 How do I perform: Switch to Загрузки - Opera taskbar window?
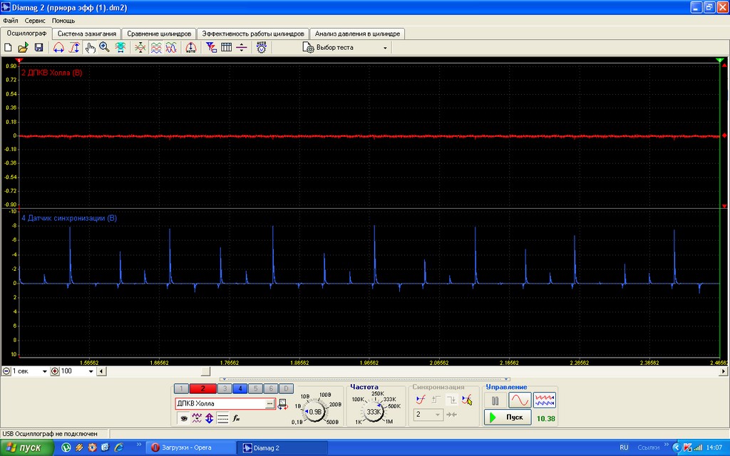tap(191, 447)
